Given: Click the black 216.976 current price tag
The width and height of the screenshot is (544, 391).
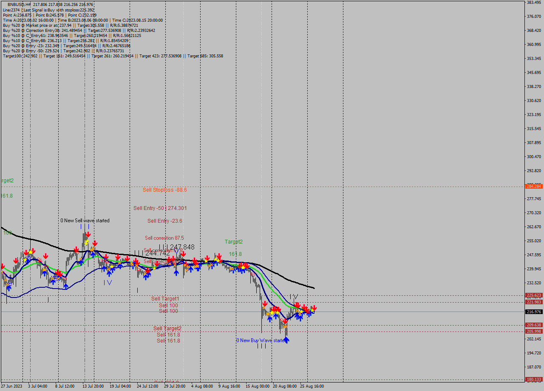Looking at the screenshot, I should click(x=533, y=312).
